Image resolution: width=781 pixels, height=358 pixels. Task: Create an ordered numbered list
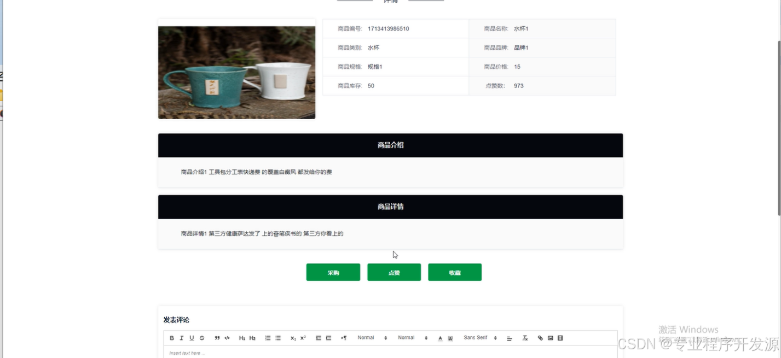coord(268,338)
